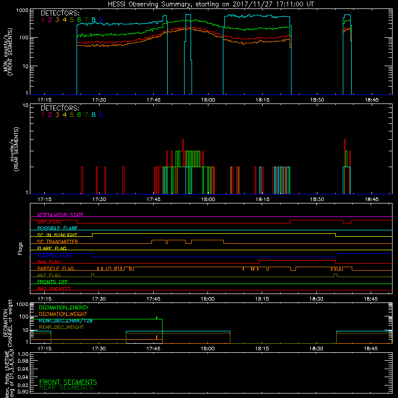Pick detector 2 in the rear segments legend
Viewport: 398px width, 398px height.
pyautogui.click(x=50, y=115)
